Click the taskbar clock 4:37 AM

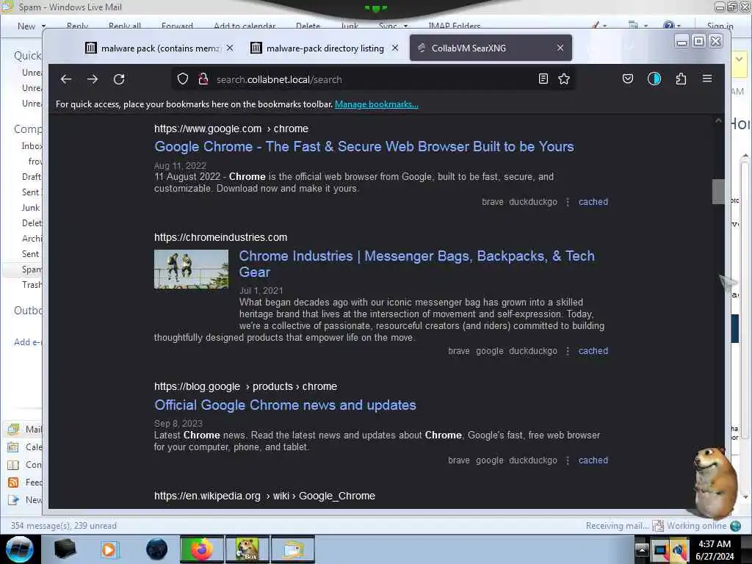coord(715,549)
